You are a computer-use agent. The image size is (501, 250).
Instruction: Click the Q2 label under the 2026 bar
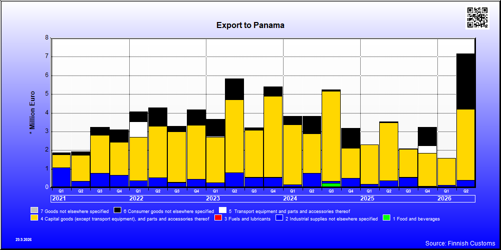(466, 191)
